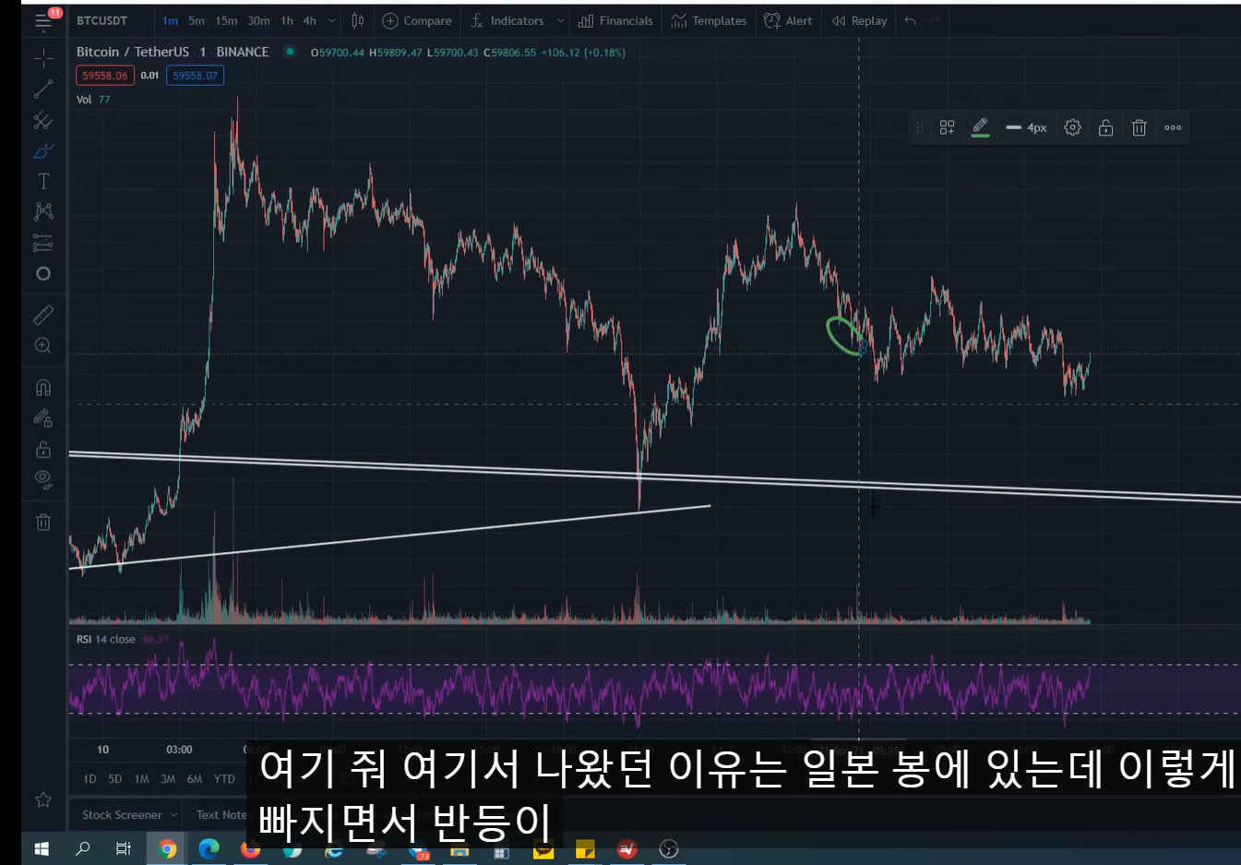Lock the selected drawing in floating toolbar
The image size is (1241, 865).
tap(1105, 127)
